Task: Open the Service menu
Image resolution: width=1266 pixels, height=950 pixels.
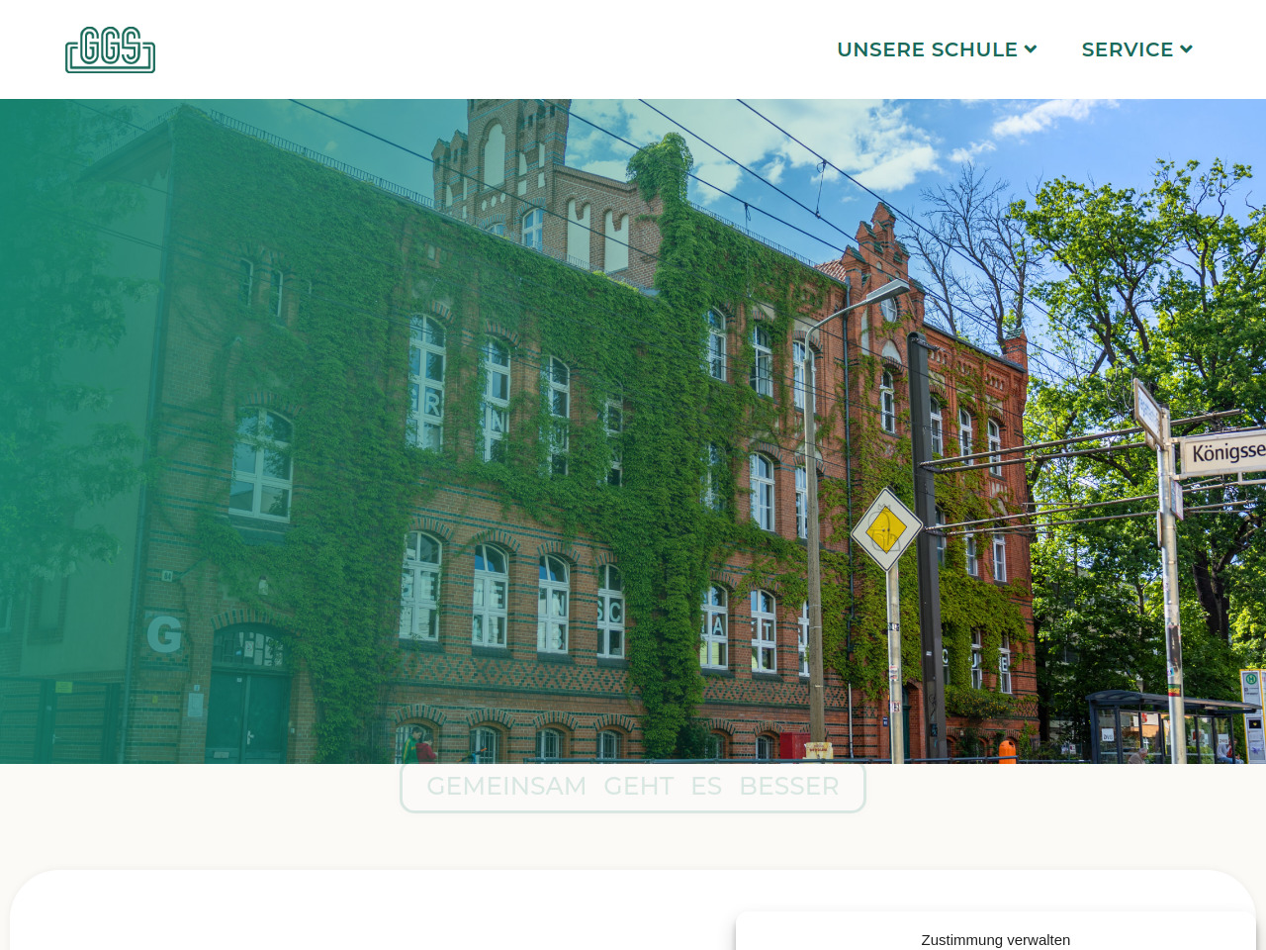Action: coord(1127,49)
